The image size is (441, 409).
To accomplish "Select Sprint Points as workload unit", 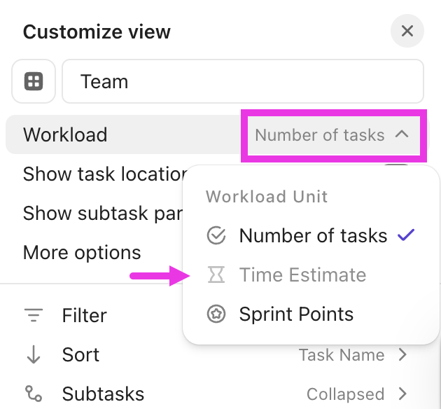I will point(296,314).
